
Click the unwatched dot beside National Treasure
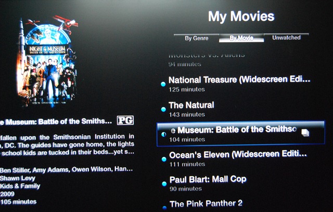(163, 84)
